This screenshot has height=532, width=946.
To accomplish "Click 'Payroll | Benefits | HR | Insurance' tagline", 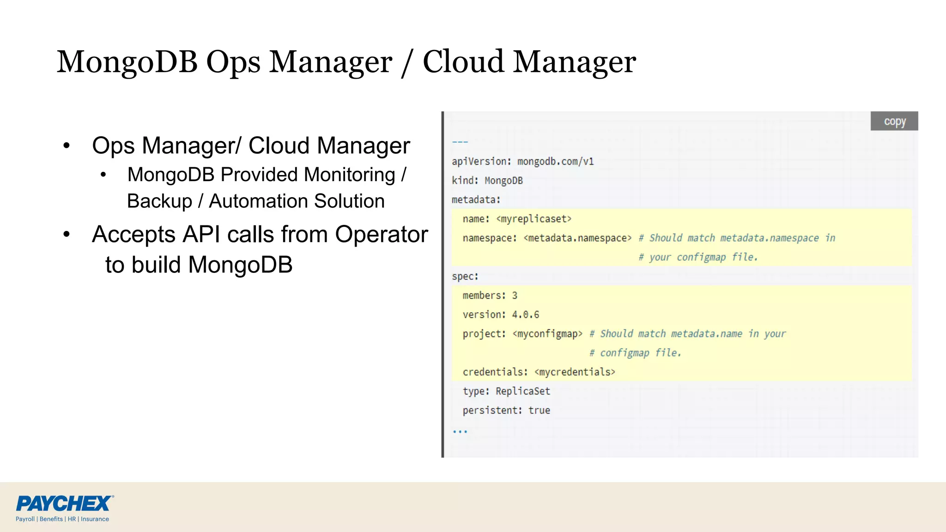I will point(62,519).
